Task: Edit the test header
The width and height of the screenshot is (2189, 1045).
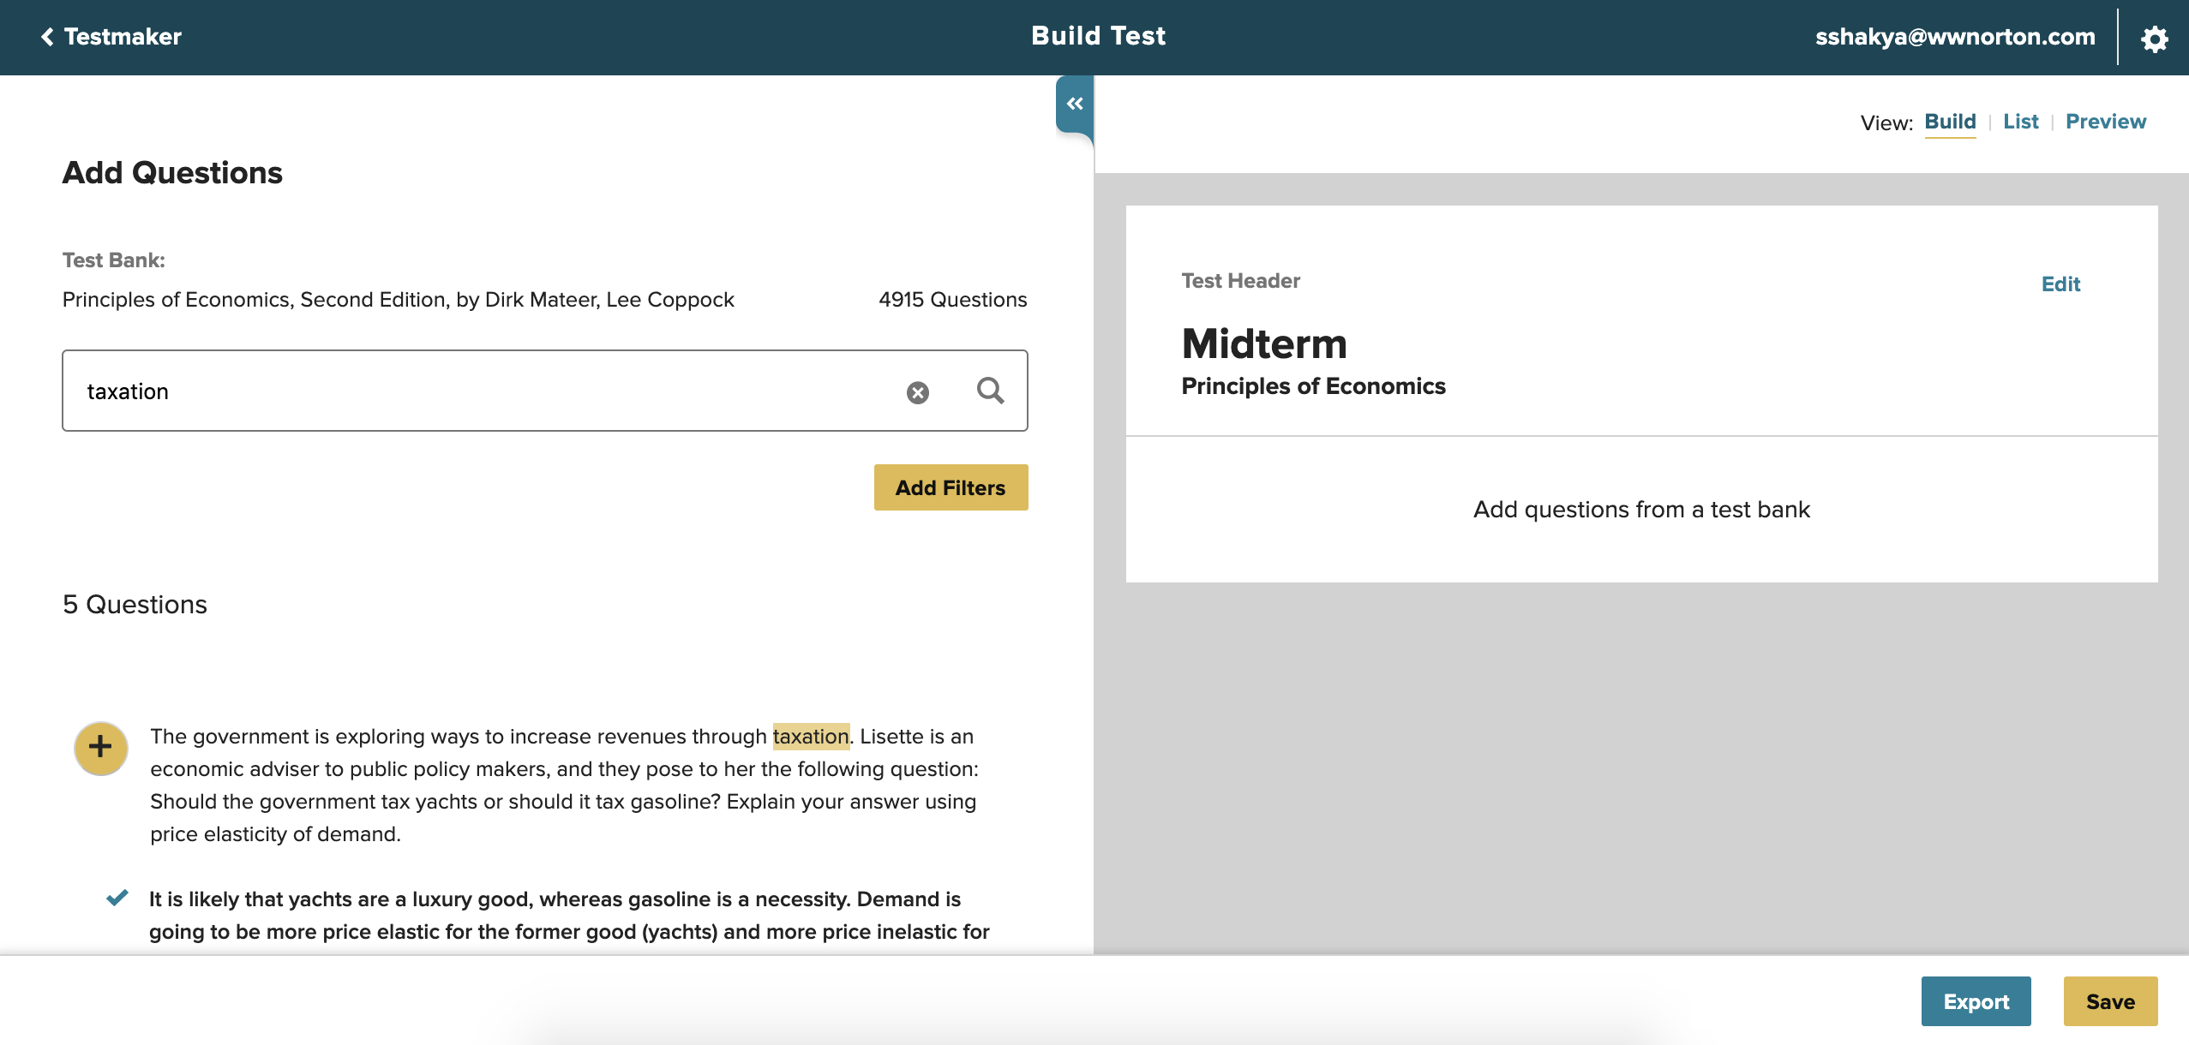Action: pos(2060,284)
